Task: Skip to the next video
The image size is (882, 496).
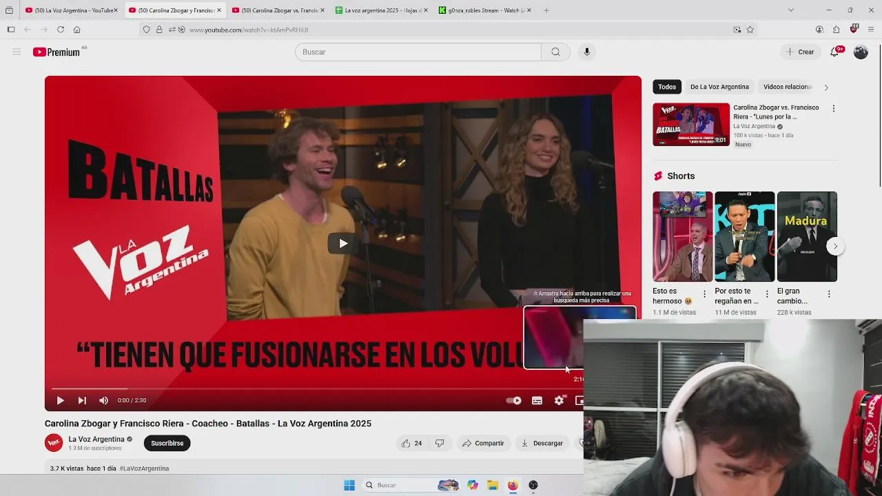Action: pyautogui.click(x=82, y=400)
